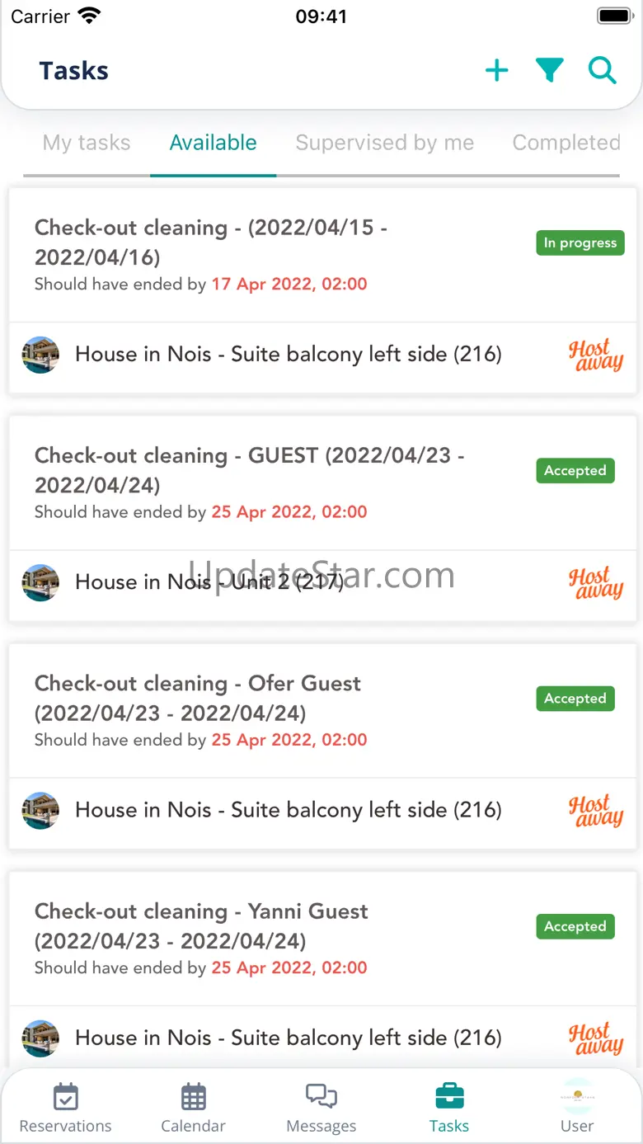Open Check-out cleaning 2022/04/15 task title
Image resolution: width=643 pixels, height=1144 pixels.
[x=211, y=242]
